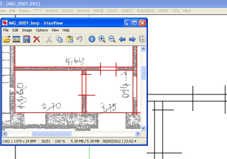Select the Cut scissors icon
227x159 pixels.
pyautogui.click(x=49, y=39)
